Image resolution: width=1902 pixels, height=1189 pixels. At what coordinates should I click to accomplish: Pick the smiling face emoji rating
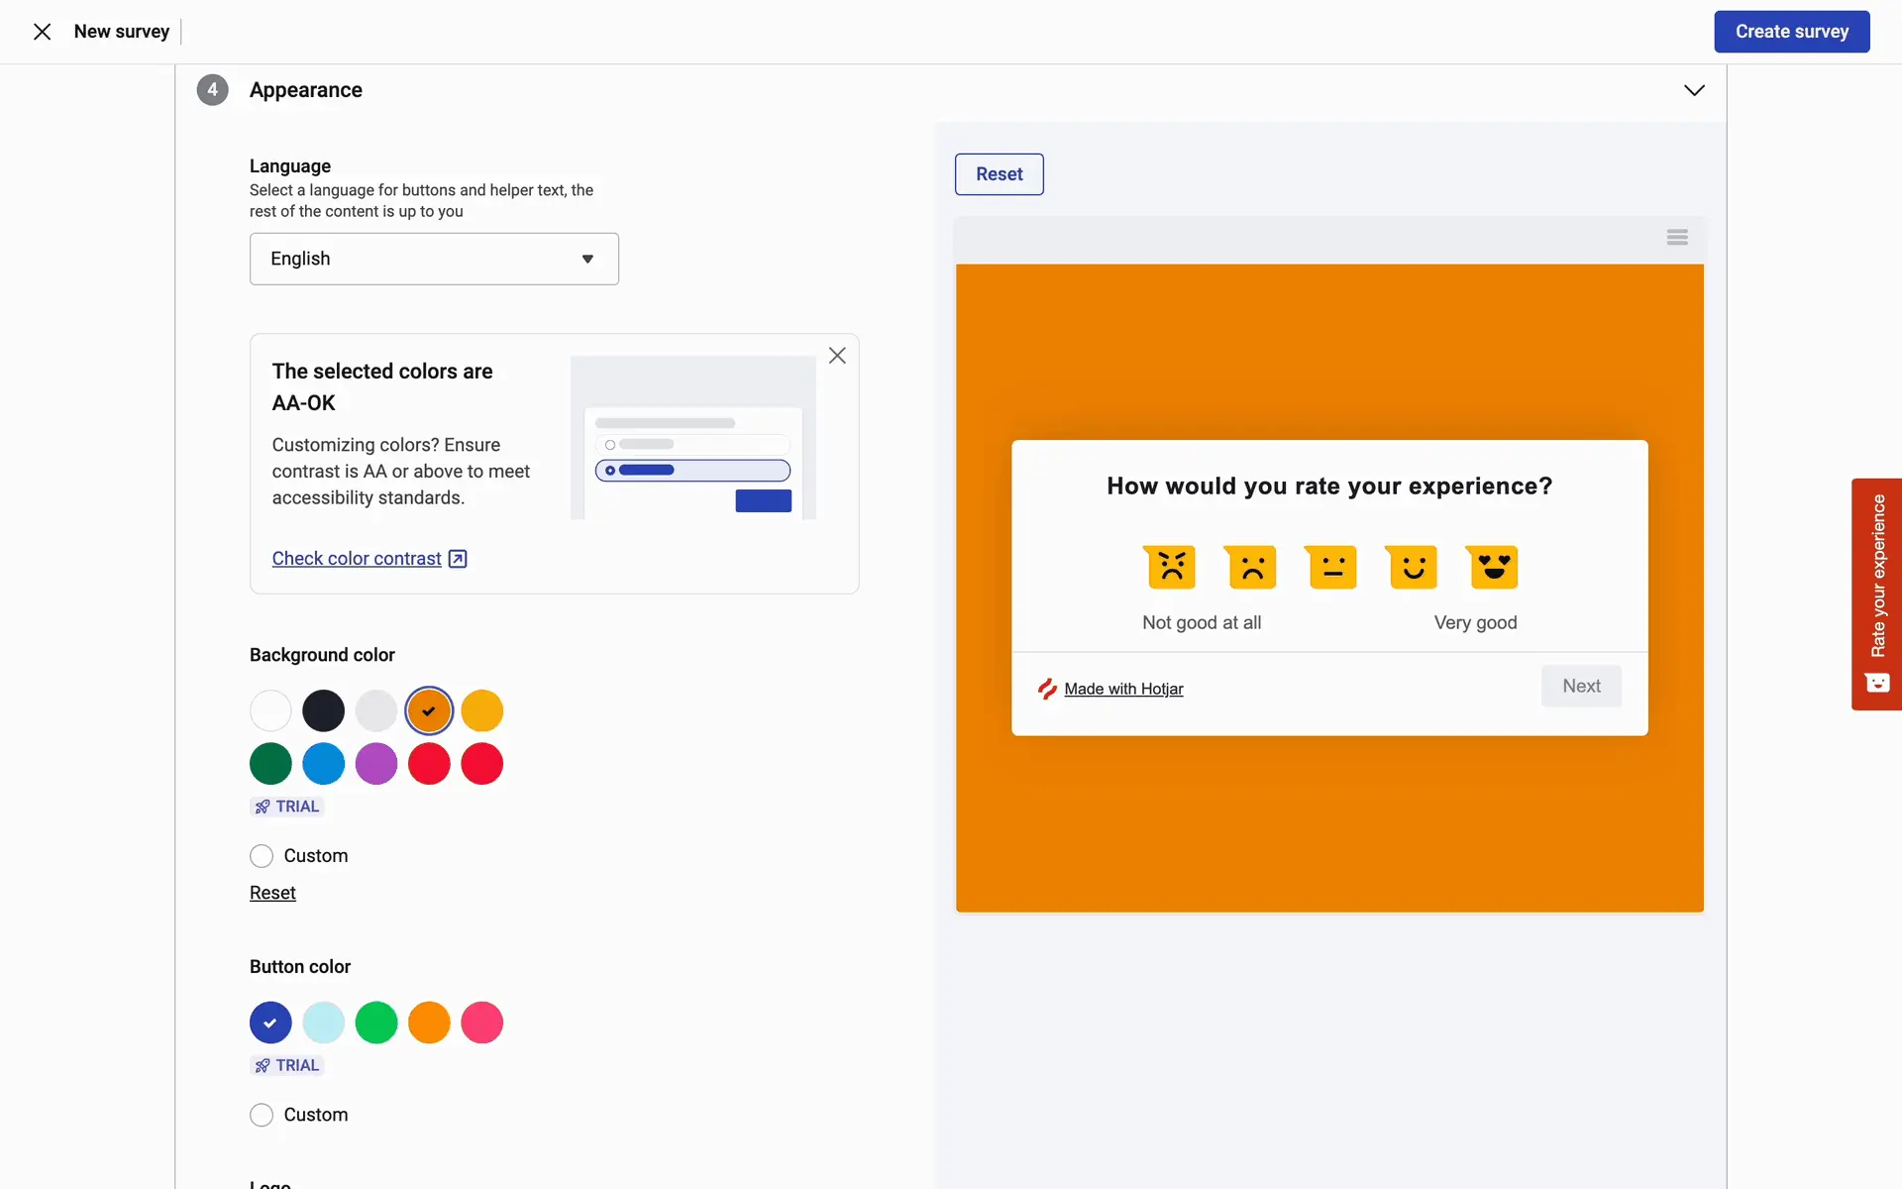1413,567
